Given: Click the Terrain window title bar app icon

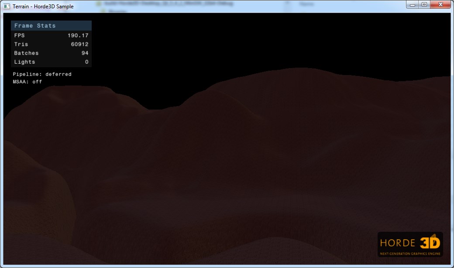Looking at the screenshot, I should (x=7, y=6).
